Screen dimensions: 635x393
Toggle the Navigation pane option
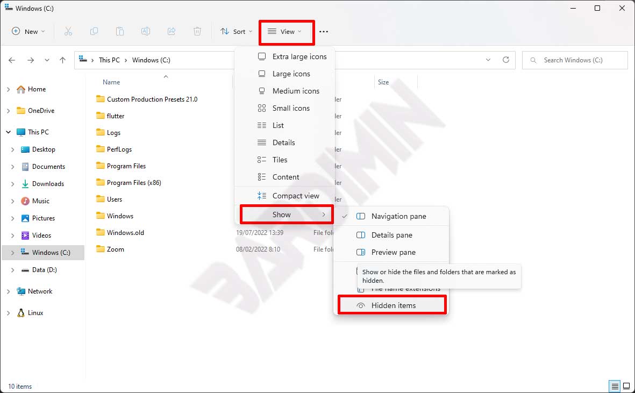pyautogui.click(x=398, y=216)
